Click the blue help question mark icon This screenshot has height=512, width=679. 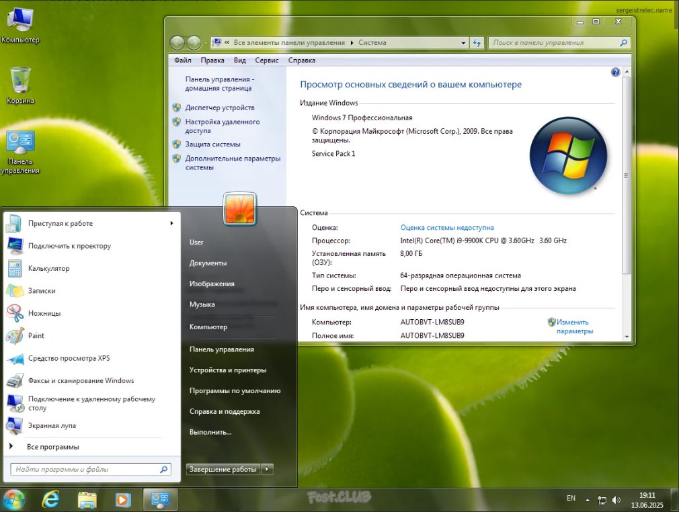pyautogui.click(x=615, y=73)
